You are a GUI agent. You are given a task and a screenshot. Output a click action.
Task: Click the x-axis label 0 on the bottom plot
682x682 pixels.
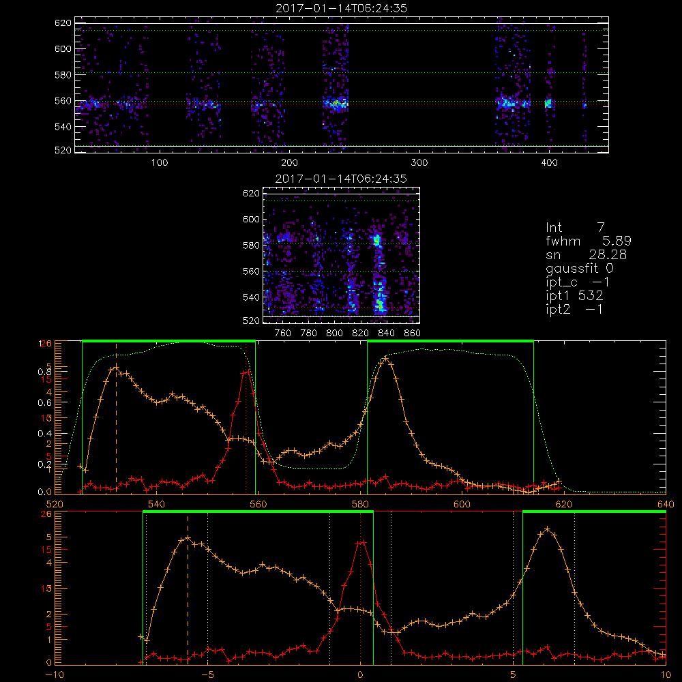[360, 675]
